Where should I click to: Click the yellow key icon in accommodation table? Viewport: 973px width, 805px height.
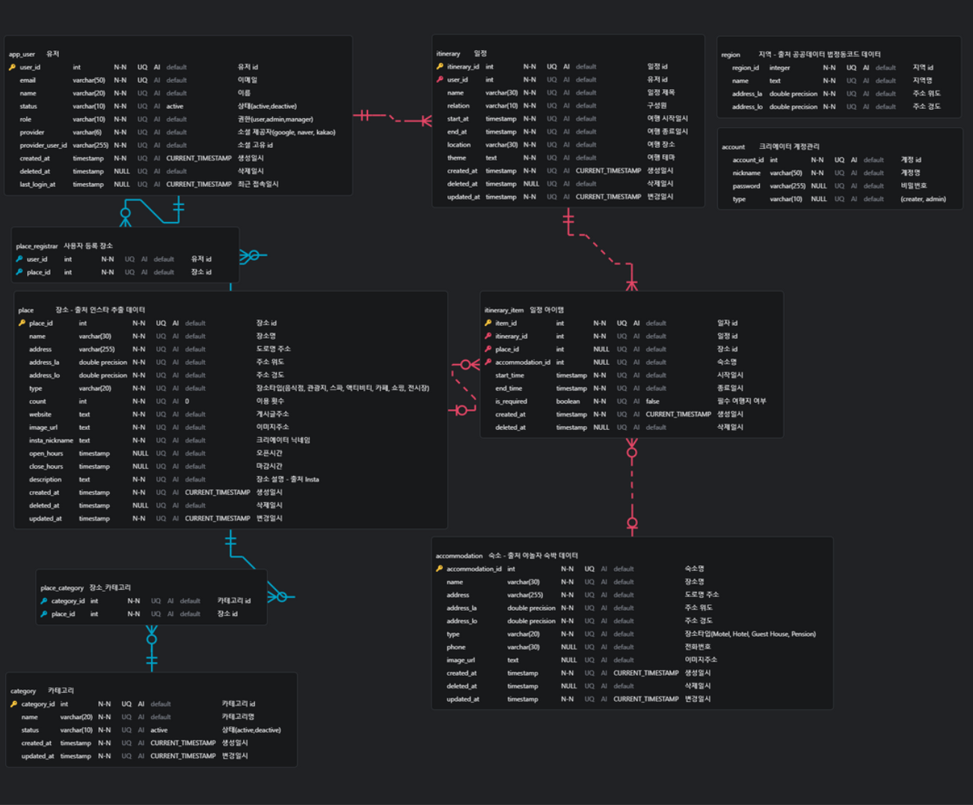(439, 569)
